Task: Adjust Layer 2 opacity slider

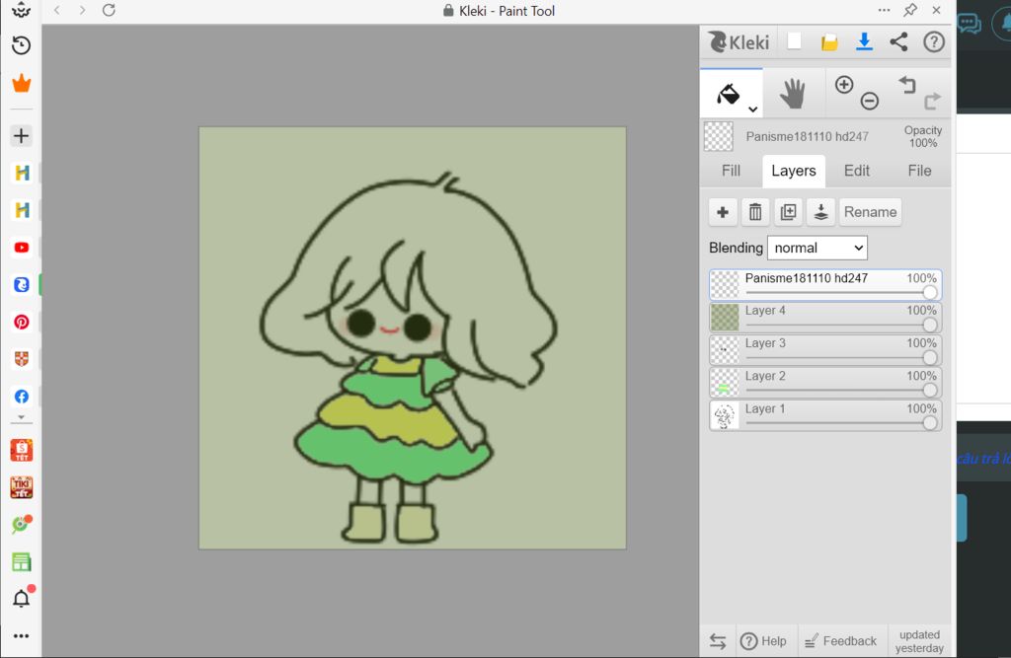Action: pos(841,390)
